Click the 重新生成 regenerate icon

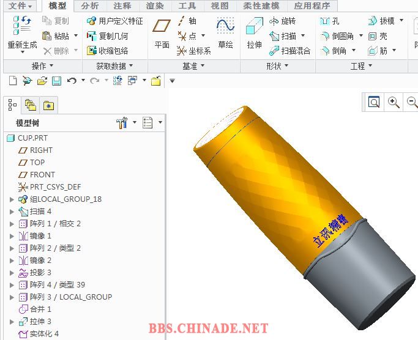[x=22, y=26]
